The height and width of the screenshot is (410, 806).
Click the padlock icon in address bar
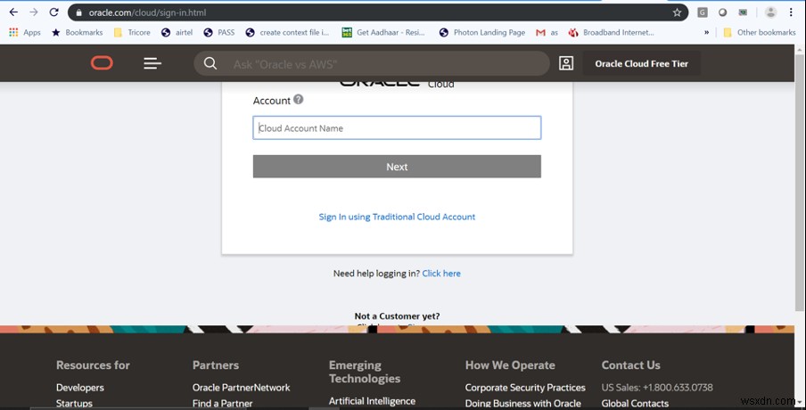(78, 12)
